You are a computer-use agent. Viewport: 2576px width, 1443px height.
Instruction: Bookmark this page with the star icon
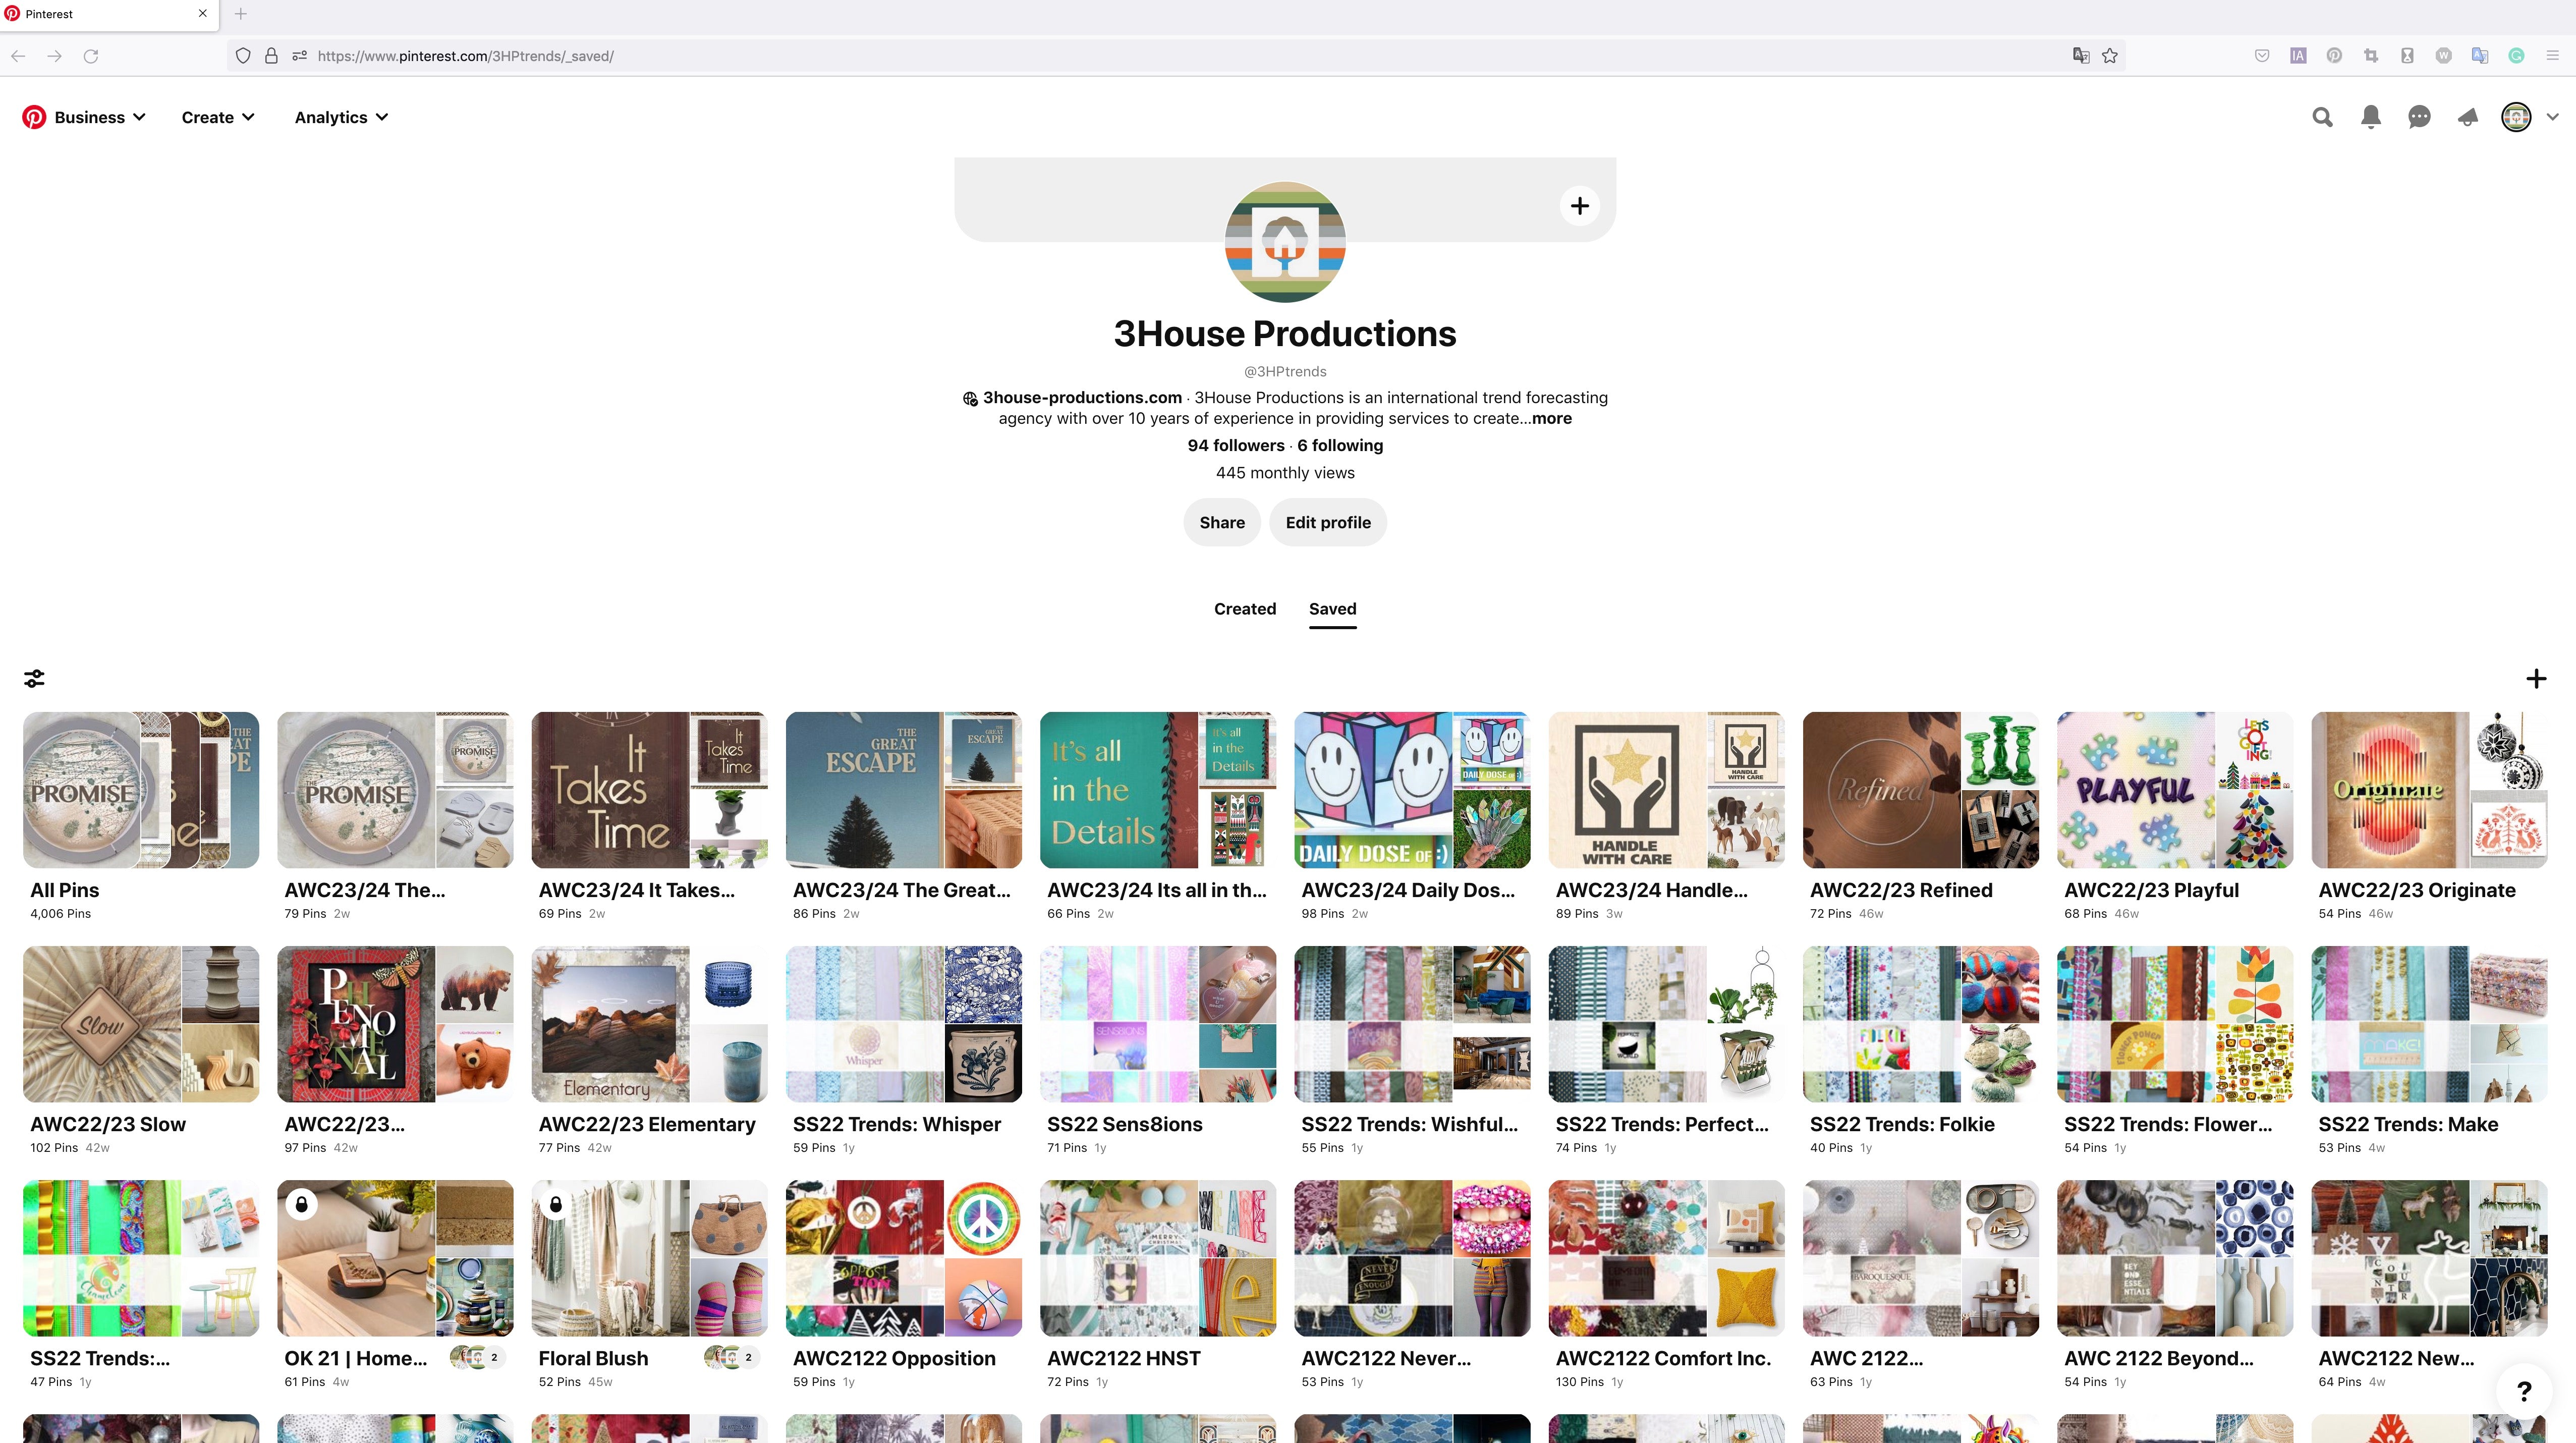(2110, 56)
